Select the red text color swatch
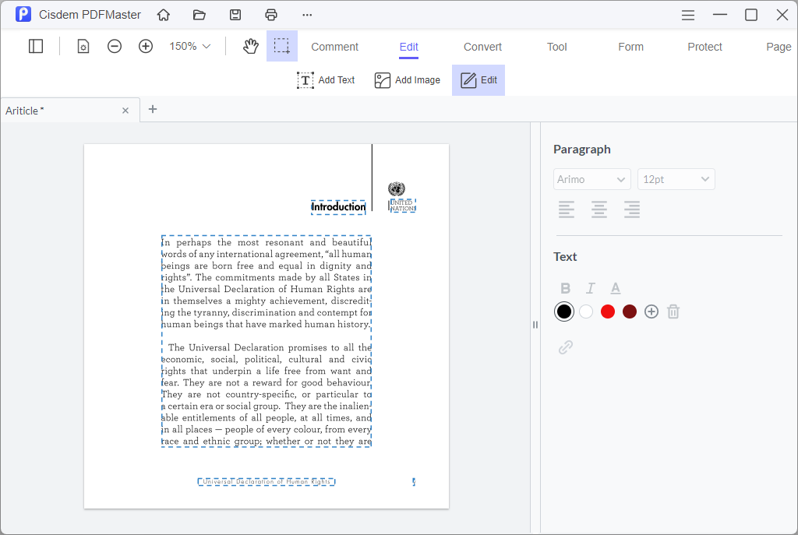This screenshot has width=798, height=535. (x=607, y=311)
